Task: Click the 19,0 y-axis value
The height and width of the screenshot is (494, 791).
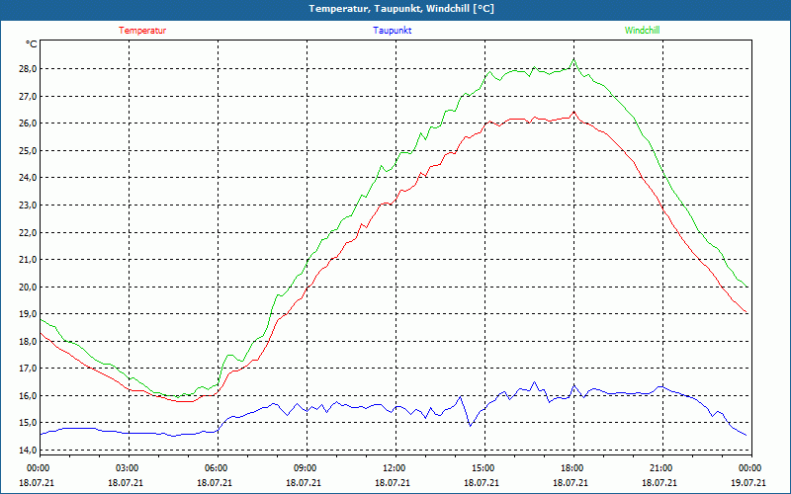Action: [x=28, y=314]
